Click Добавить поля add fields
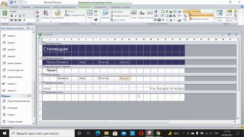This screenshot has height=137, width=244. coord(219,15)
